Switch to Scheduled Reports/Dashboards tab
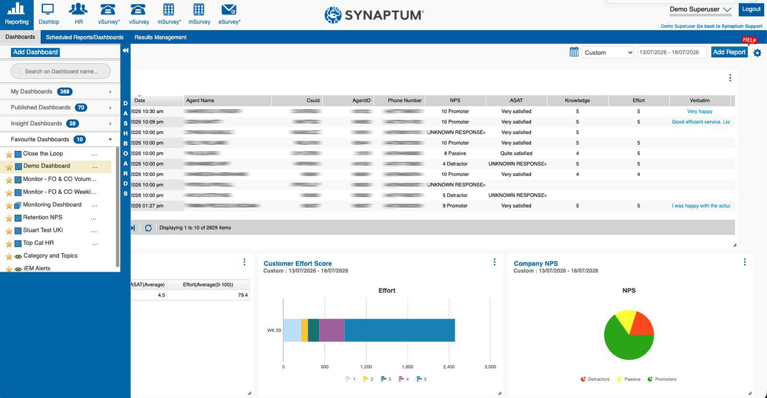Image resolution: width=767 pixels, height=398 pixels. 84,37
